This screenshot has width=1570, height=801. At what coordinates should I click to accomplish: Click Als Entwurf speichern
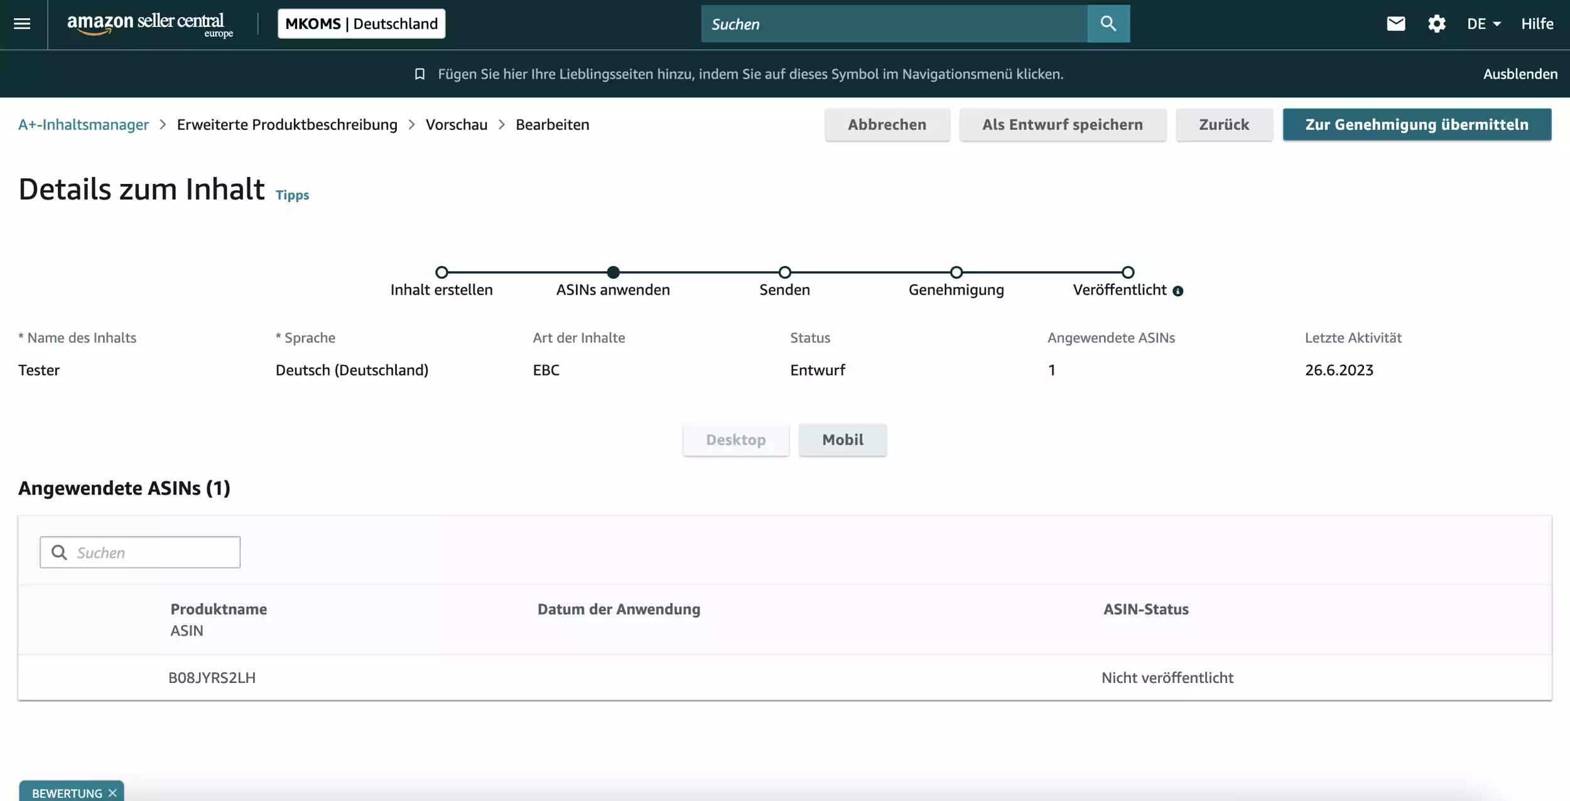1063,124
